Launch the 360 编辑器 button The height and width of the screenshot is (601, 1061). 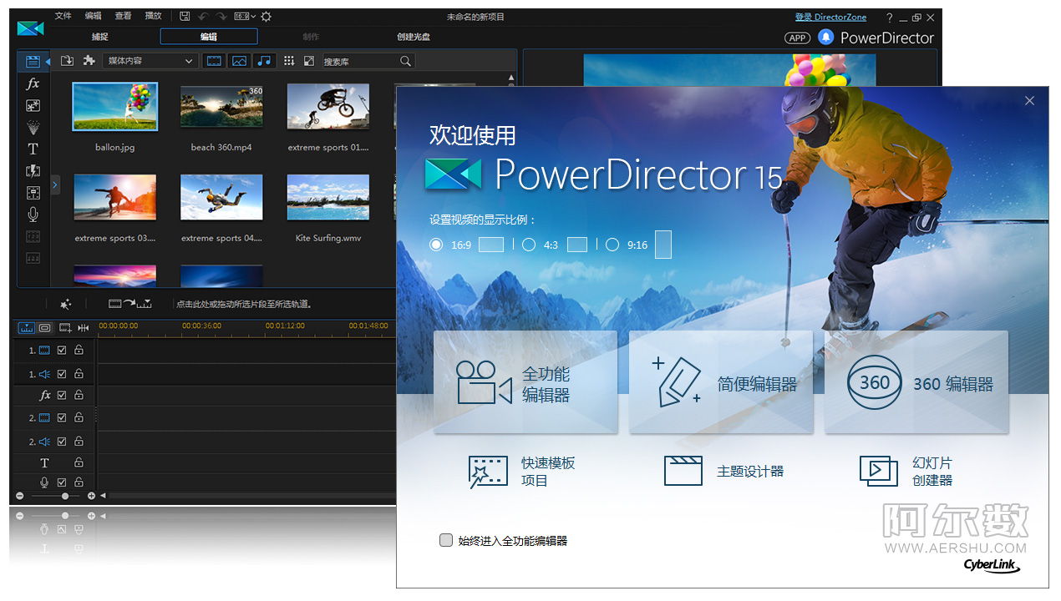(x=916, y=382)
